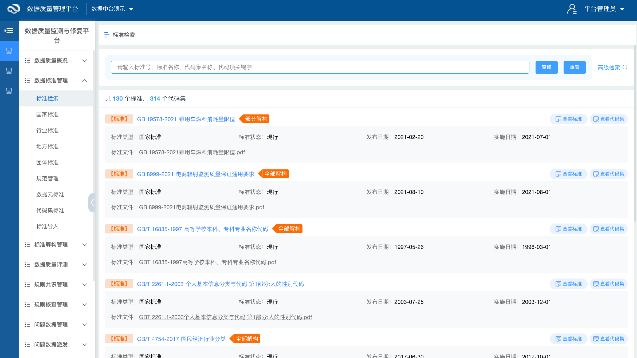Select the middle database icon in the left rail
The height and width of the screenshot is (358, 637).
click(x=9, y=71)
